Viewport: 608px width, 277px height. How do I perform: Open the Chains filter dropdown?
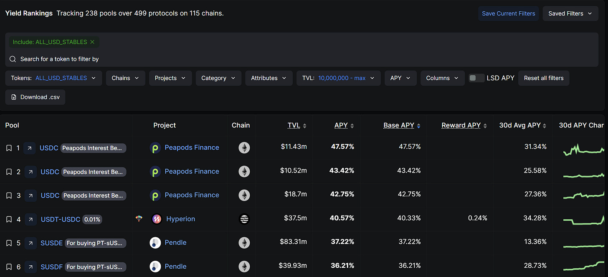click(x=125, y=78)
